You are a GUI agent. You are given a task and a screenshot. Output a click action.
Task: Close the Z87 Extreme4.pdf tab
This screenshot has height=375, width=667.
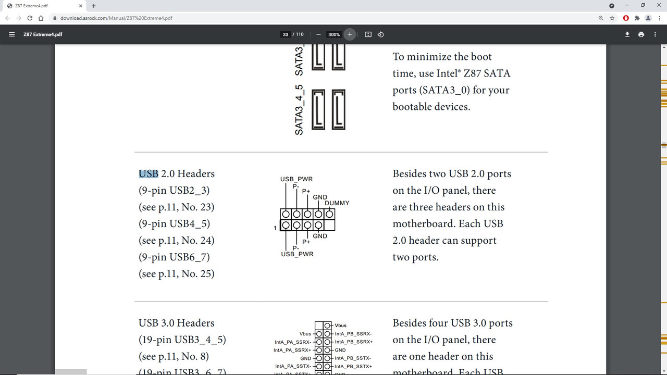click(80, 6)
